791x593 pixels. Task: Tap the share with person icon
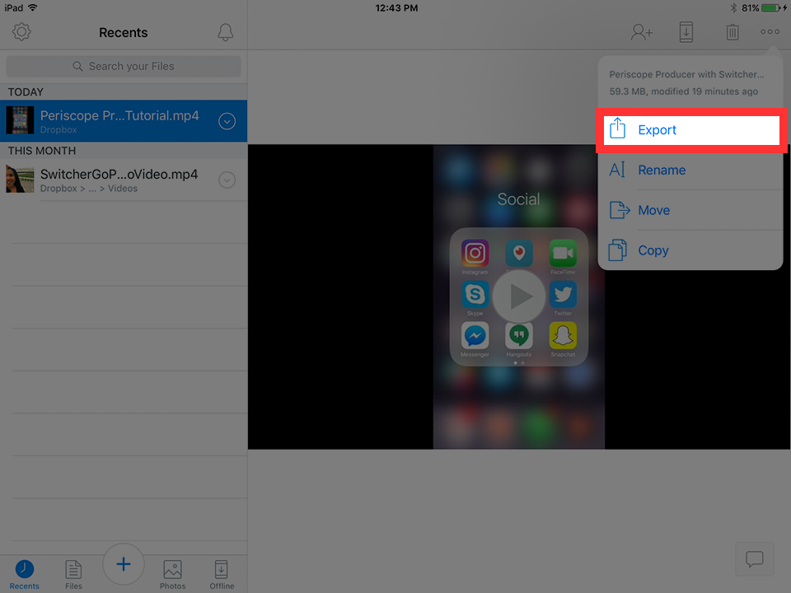(x=641, y=32)
